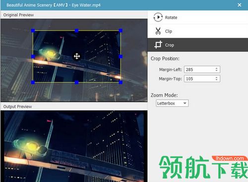Screen dimensions: 248x182
Task: Click the Zoom Mode label
Action: 164,95
